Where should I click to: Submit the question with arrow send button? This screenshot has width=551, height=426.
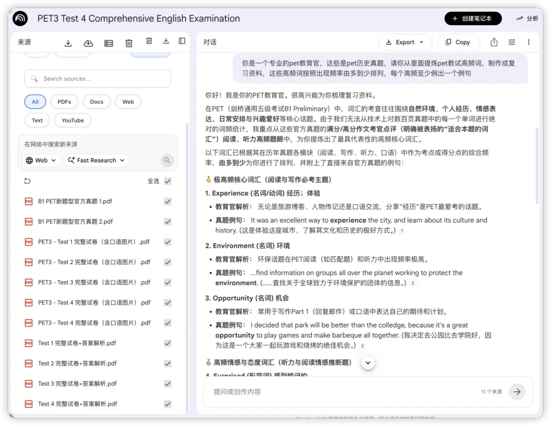pyautogui.click(x=517, y=392)
